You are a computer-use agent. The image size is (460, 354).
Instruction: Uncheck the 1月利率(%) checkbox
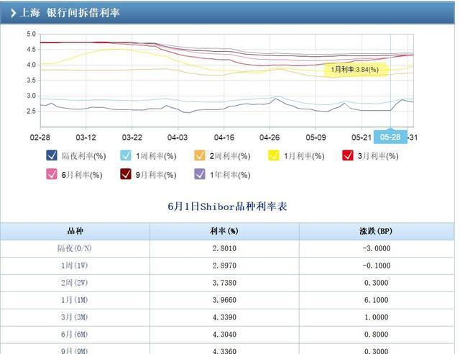[274, 155]
